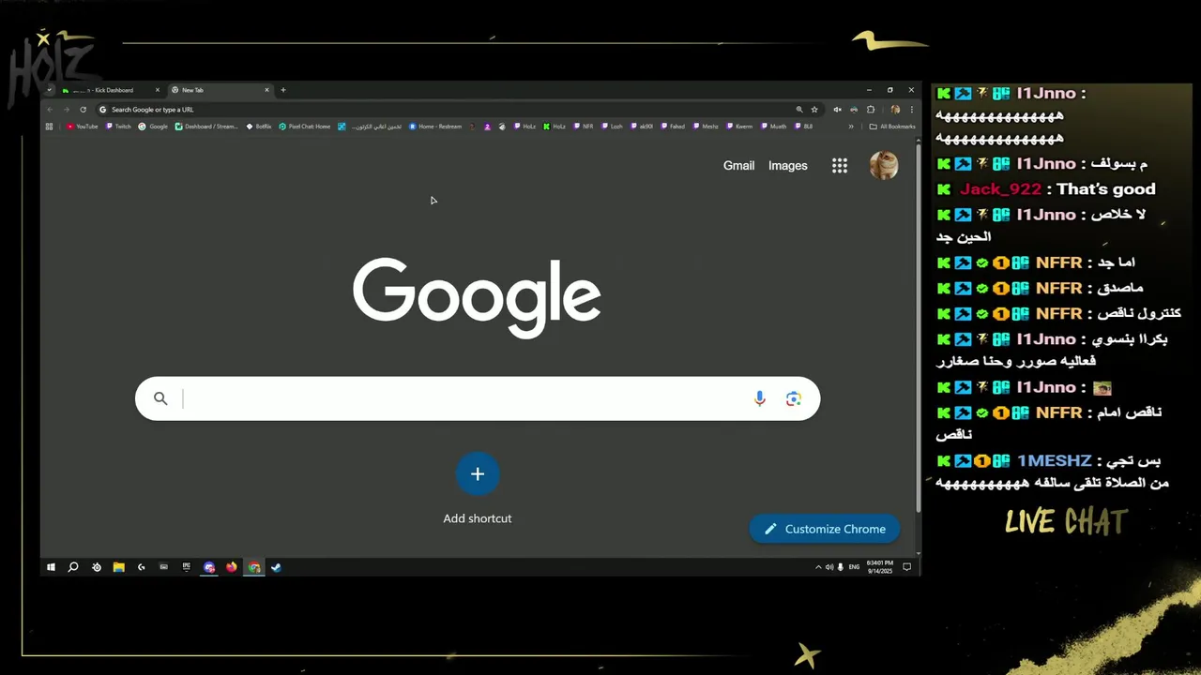
Task: Open the Google apps grid
Action: point(840,166)
